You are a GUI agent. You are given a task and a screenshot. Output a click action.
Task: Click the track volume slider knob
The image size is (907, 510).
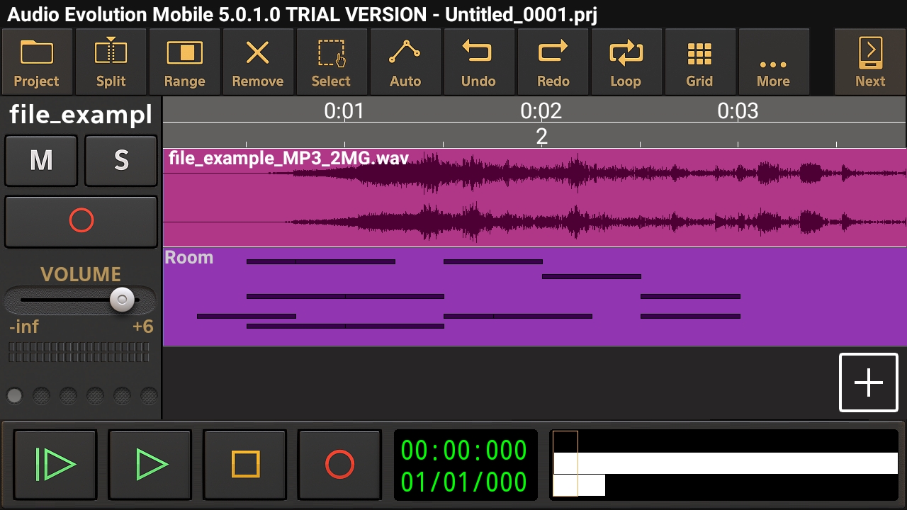click(x=122, y=300)
